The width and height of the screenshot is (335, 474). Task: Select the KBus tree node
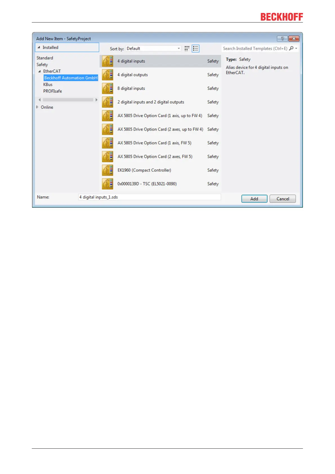click(48, 84)
